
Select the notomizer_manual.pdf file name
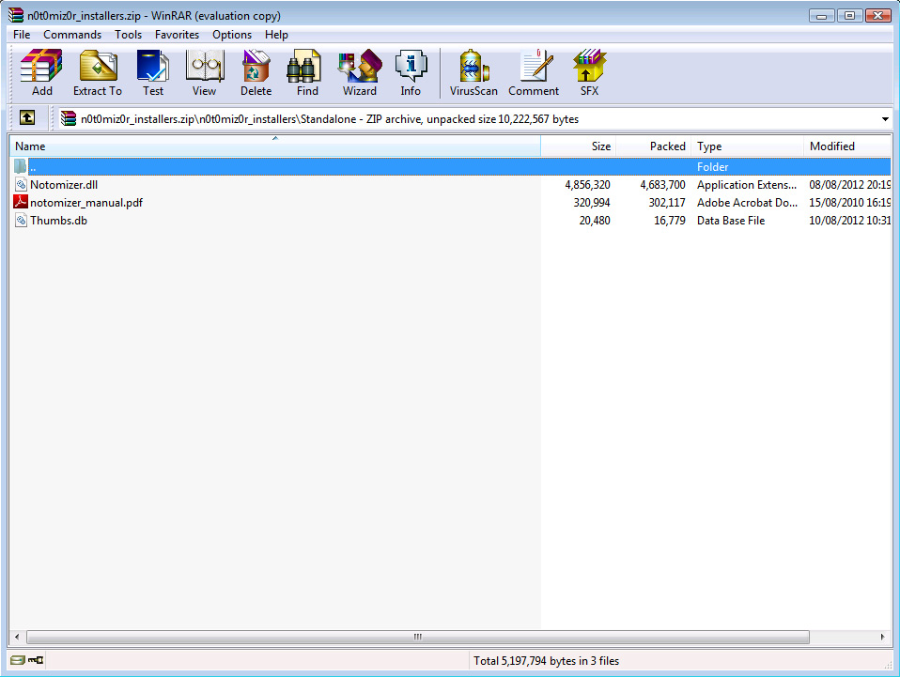click(86, 203)
